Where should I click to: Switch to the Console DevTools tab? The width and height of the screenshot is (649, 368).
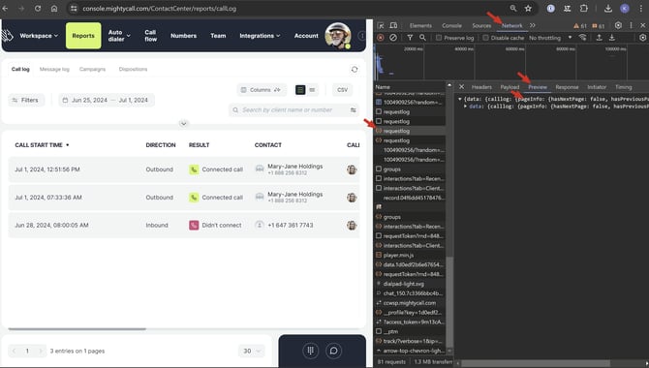[x=451, y=25]
